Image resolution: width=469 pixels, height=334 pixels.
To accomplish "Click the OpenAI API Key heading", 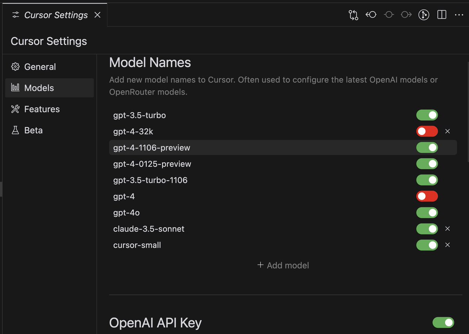I will (155, 323).
